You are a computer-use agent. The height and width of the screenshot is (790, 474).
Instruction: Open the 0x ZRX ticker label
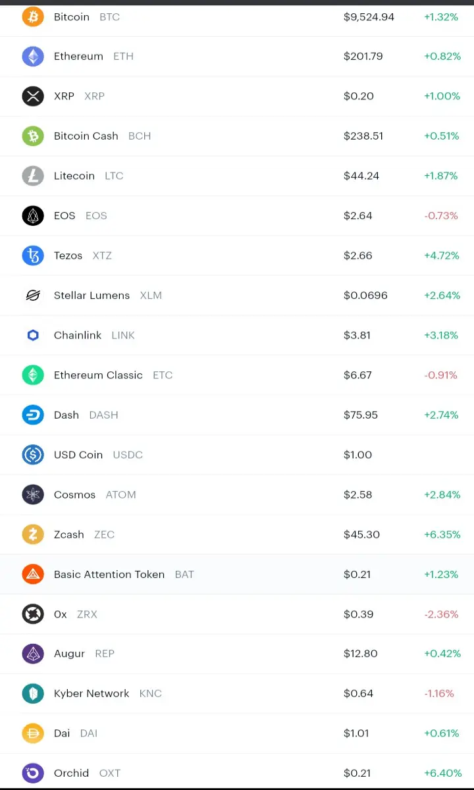tap(87, 614)
